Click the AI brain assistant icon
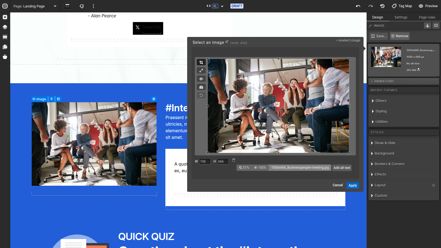 point(82,6)
